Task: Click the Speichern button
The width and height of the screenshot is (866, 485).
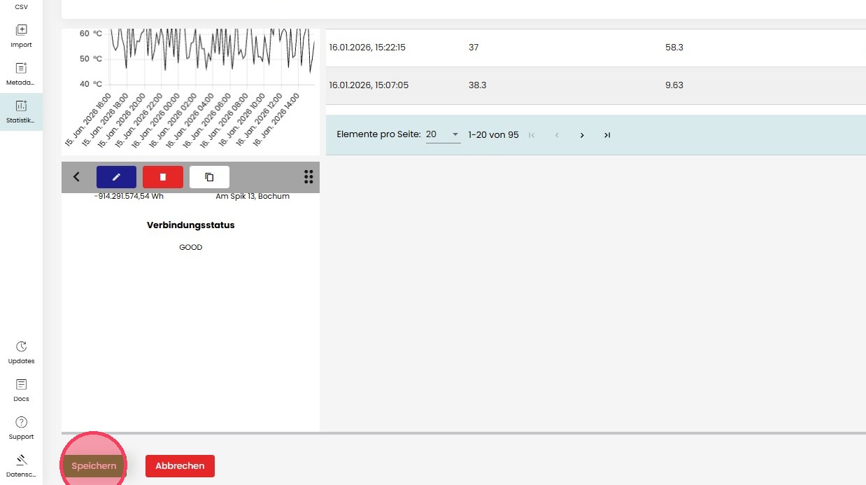Action: tap(94, 466)
